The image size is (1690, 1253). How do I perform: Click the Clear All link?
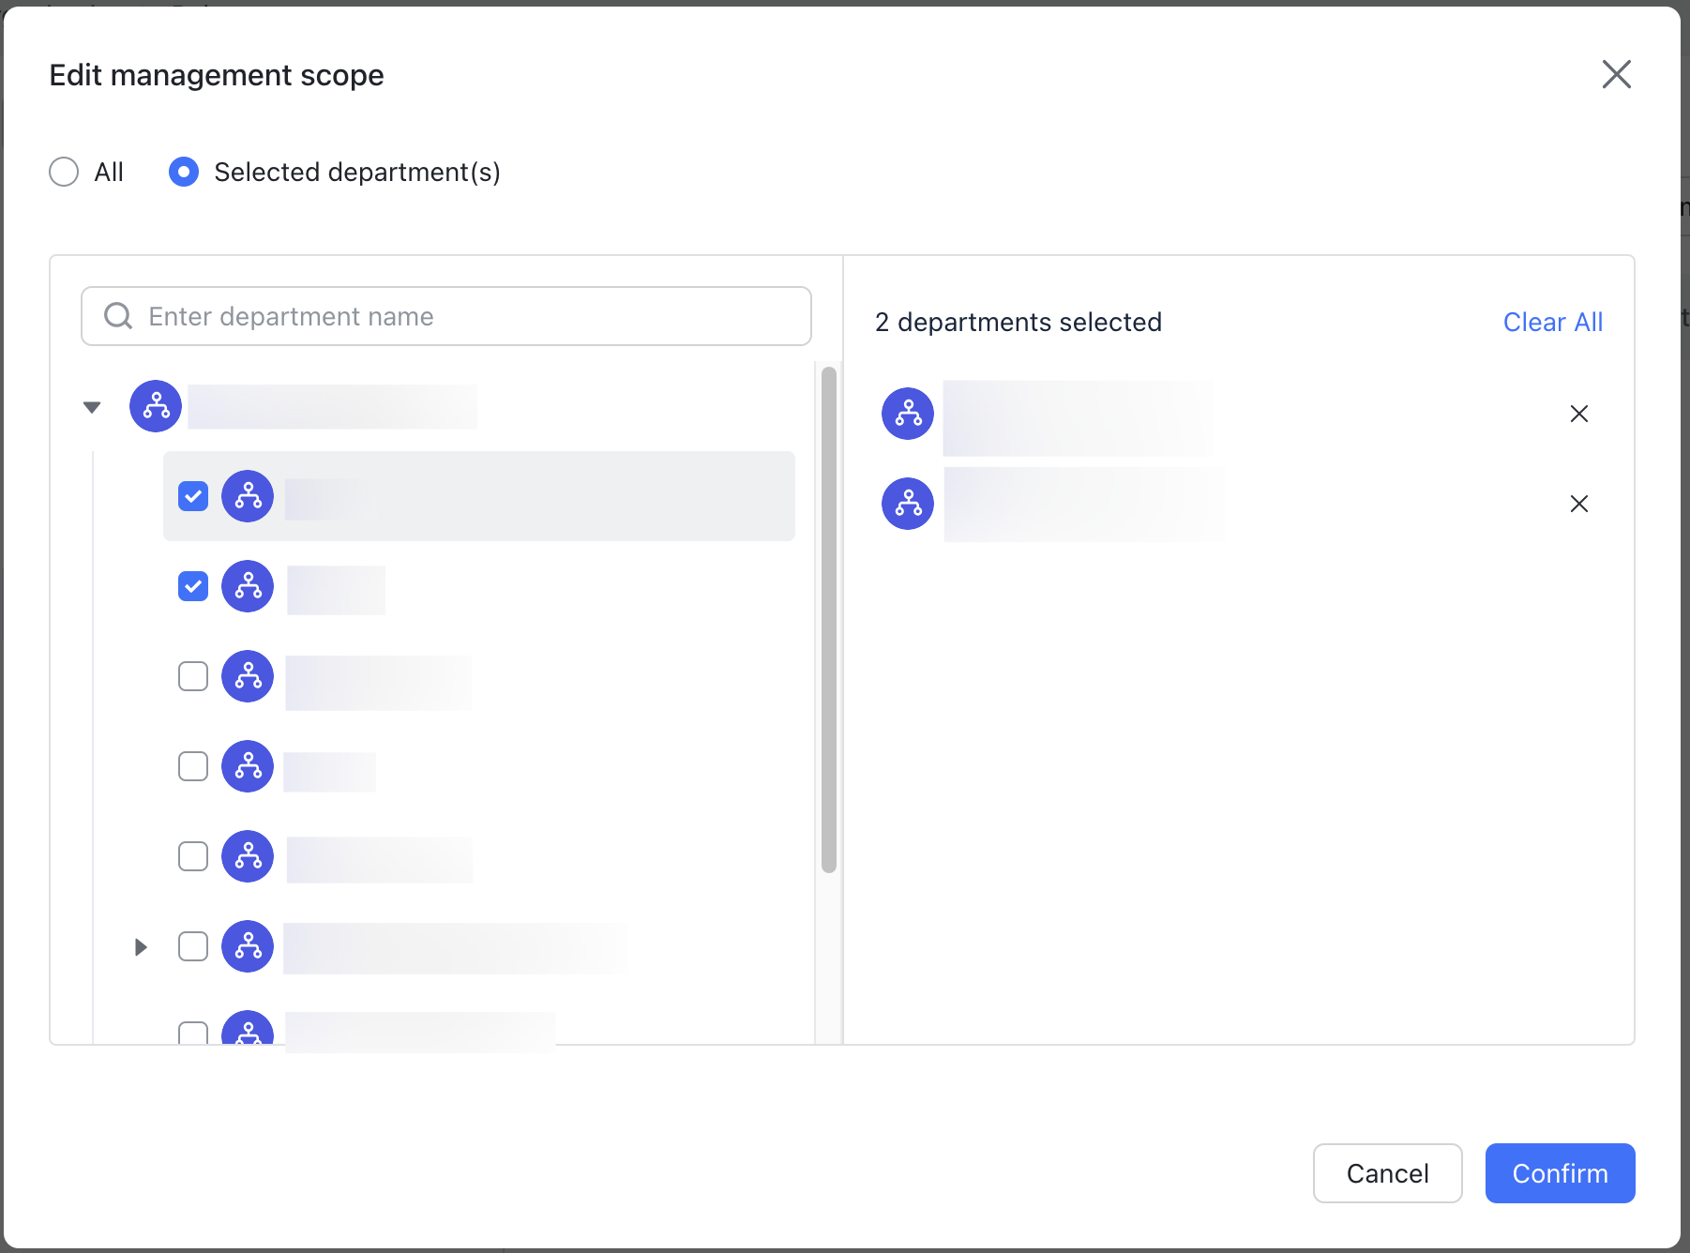(x=1552, y=322)
